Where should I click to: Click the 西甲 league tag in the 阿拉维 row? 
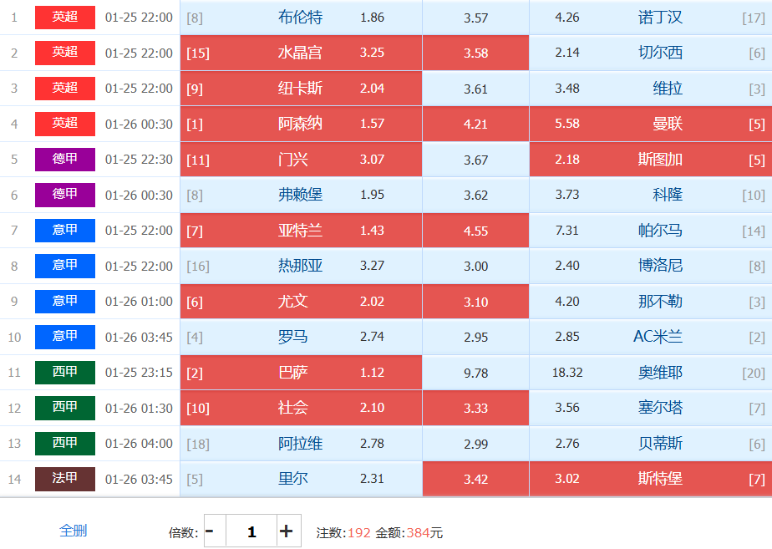(65, 443)
